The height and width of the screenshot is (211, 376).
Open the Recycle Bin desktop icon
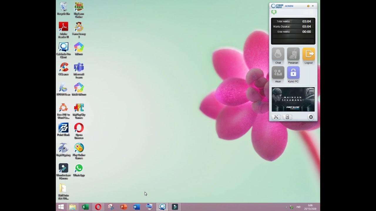[x=63, y=9]
